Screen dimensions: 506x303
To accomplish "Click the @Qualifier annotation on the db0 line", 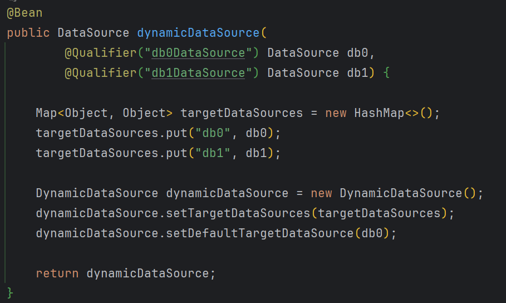I will pyautogui.click(x=101, y=53).
